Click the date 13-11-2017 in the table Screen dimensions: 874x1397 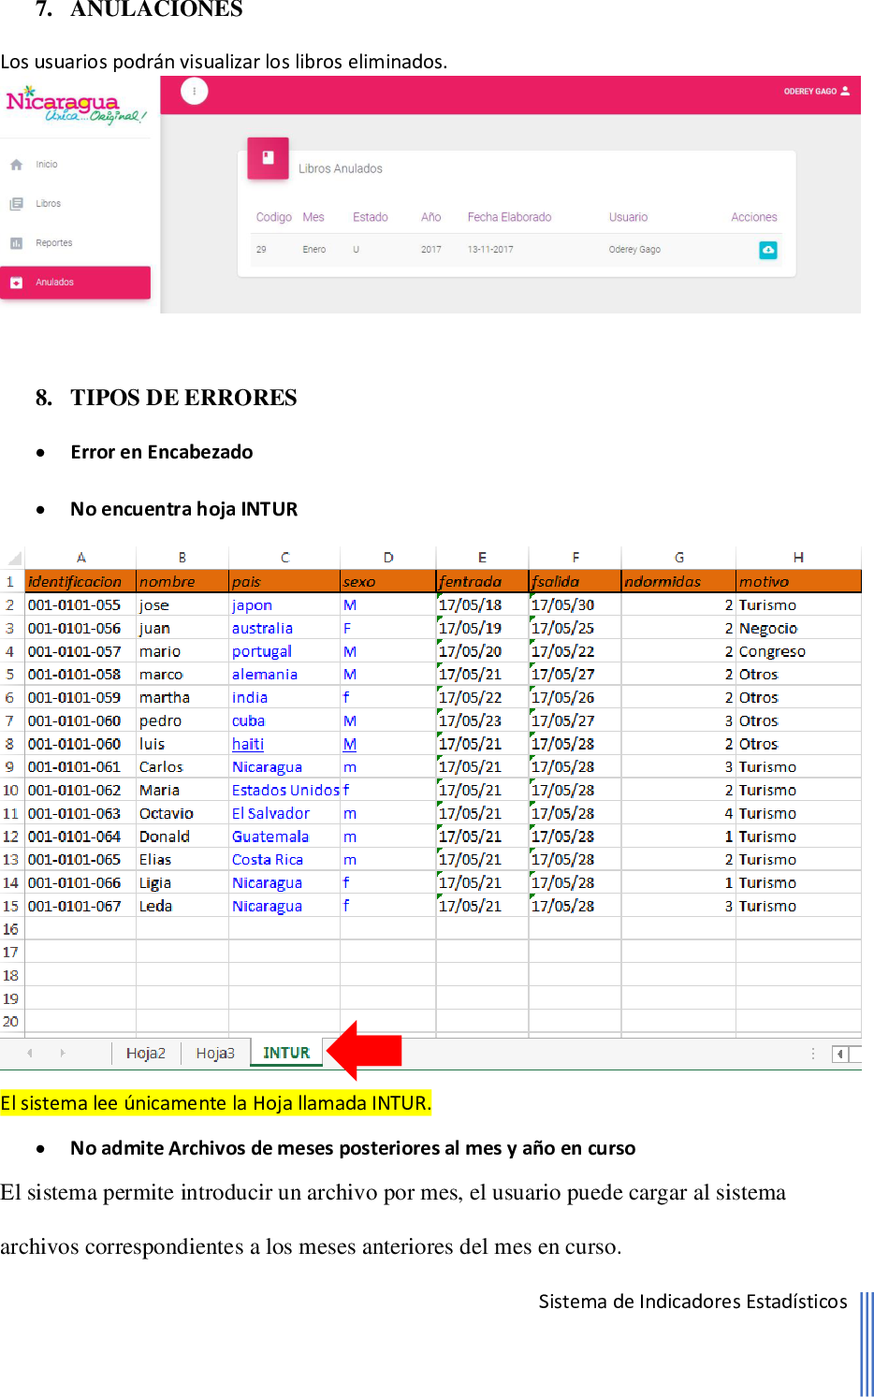tap(490, 250)
